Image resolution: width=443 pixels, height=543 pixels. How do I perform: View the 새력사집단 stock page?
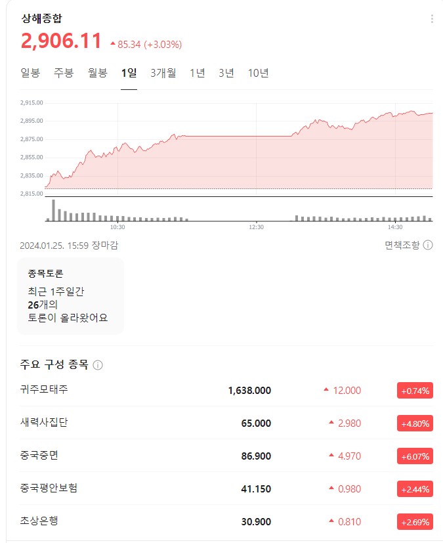pyautogui.click(x=42, y=424)
